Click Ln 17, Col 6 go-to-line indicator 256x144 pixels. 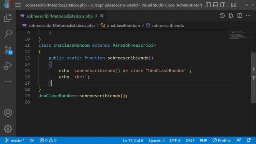coord(133,140)
